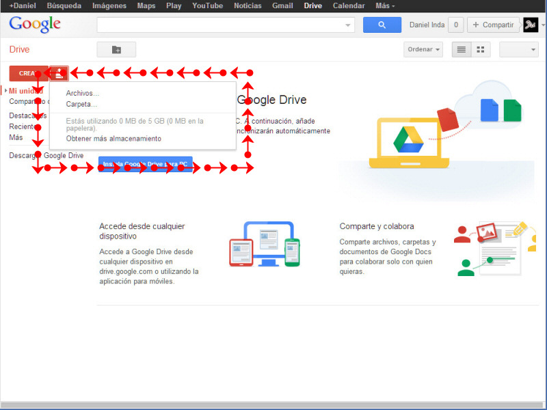Click Daniel Inda profile name

[x=427, y=25]
